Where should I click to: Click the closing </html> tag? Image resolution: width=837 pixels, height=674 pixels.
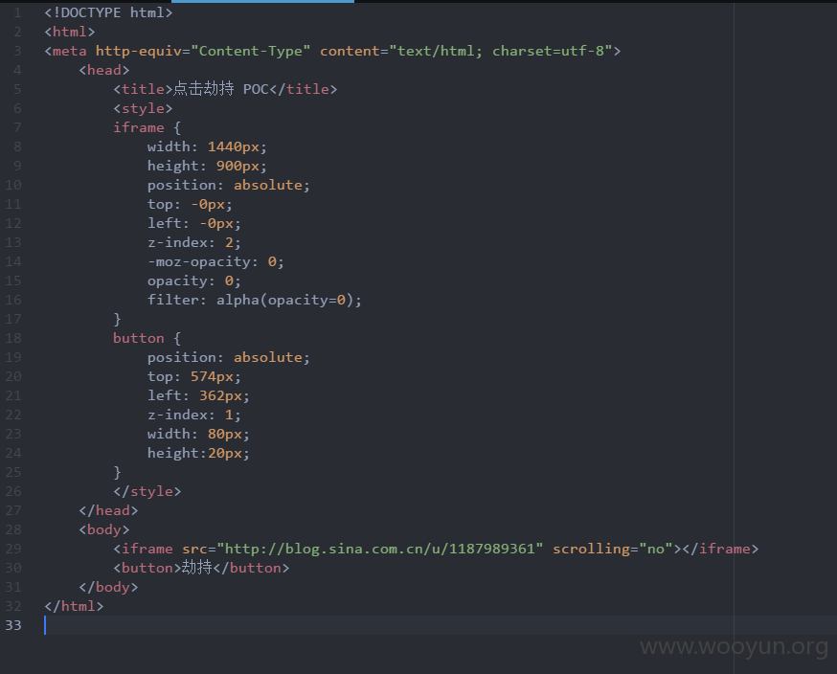[x=74, y=606]
